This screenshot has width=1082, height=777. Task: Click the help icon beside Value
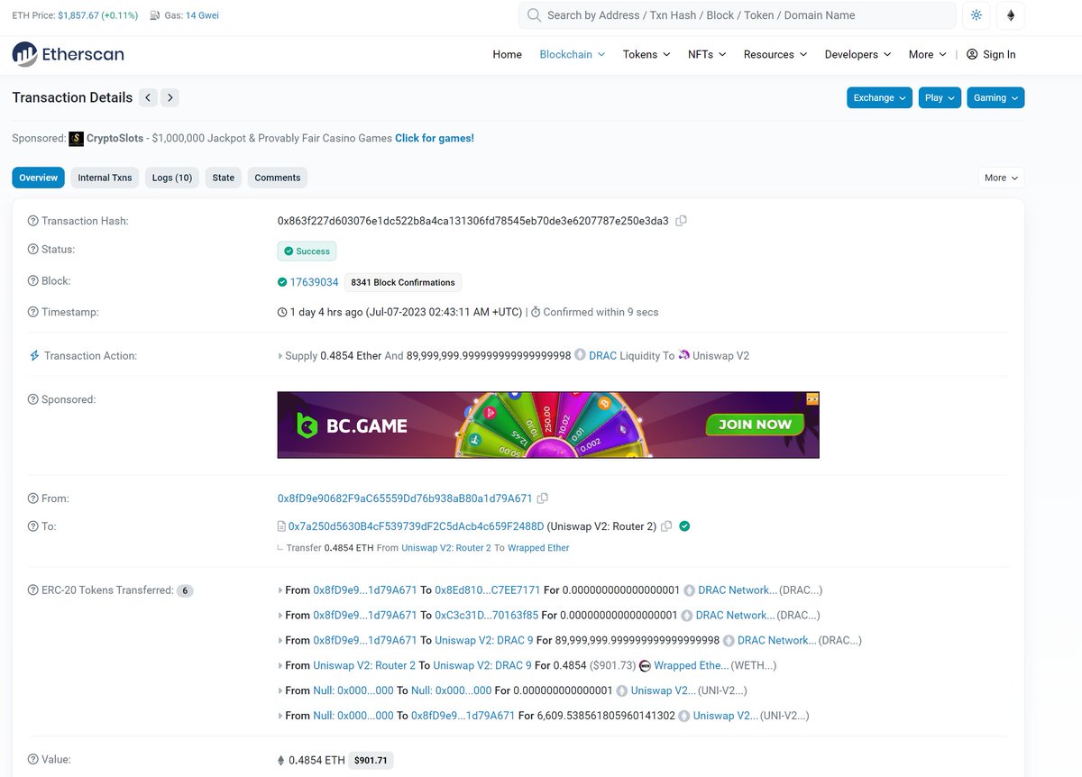[x=33, y=760]
